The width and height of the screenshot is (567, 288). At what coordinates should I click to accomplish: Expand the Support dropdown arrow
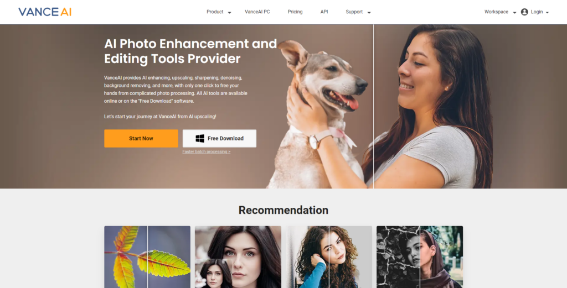click(369, 13)
